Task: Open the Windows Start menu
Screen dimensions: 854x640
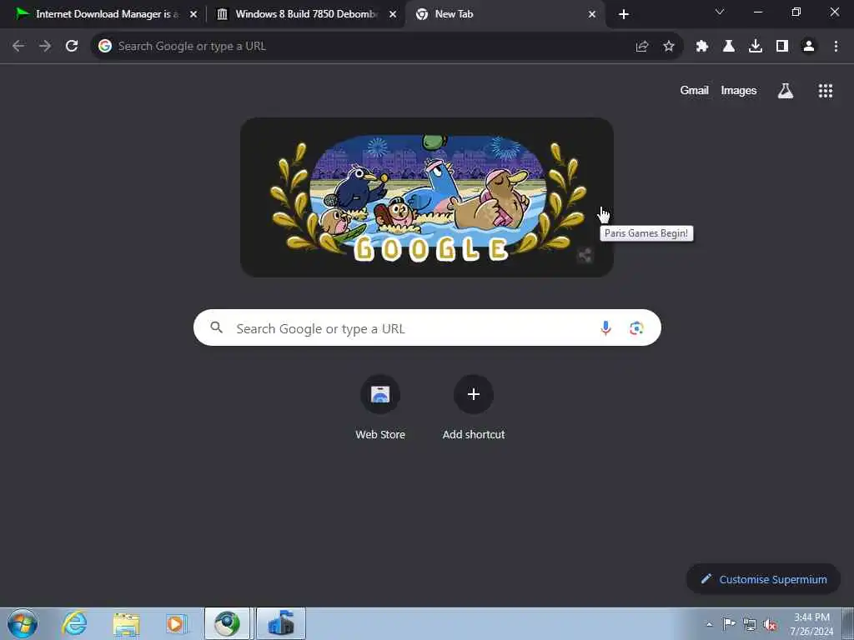Action: coord(23,623)
